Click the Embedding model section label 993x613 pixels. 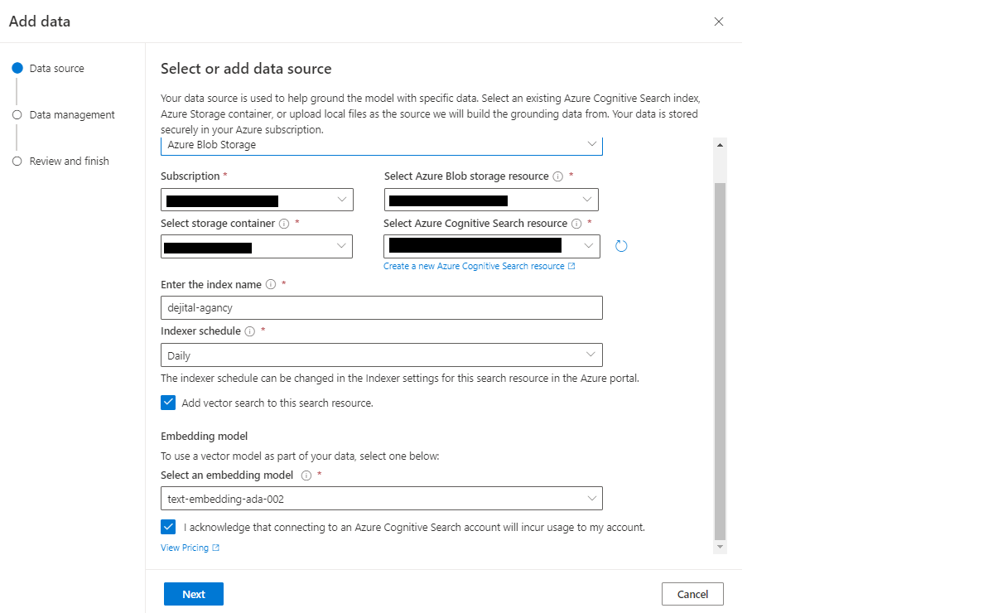click(204, 437)
